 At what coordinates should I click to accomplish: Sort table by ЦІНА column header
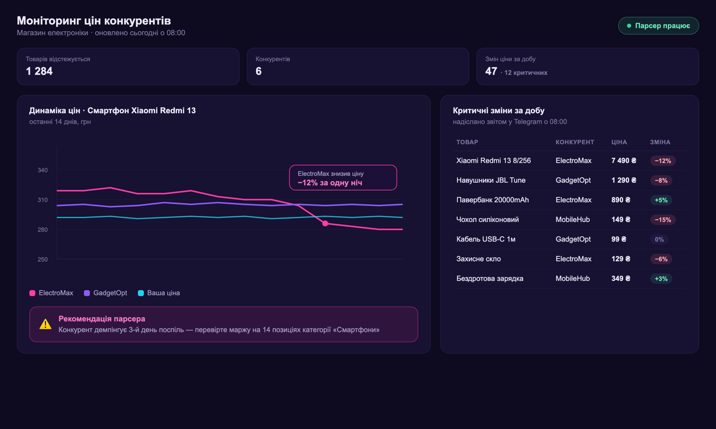tap(619, 142)
